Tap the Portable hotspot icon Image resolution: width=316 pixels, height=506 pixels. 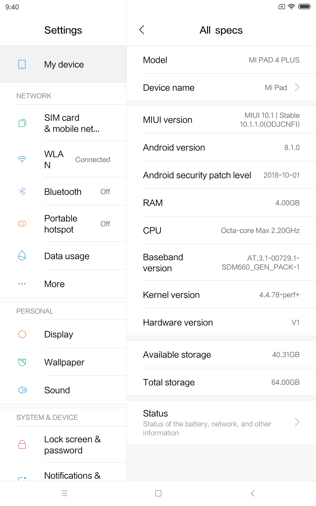pyautogui.click(x=22, y=224)
